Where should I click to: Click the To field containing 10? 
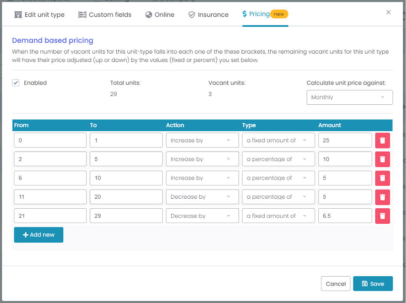(x=126, y=178)
